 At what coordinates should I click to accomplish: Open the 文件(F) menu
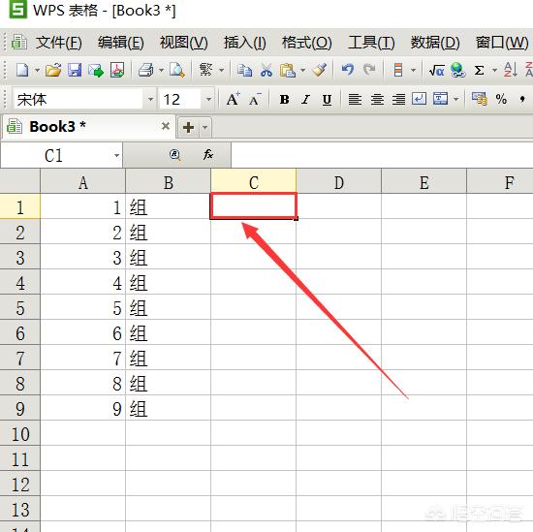[59, 43]
